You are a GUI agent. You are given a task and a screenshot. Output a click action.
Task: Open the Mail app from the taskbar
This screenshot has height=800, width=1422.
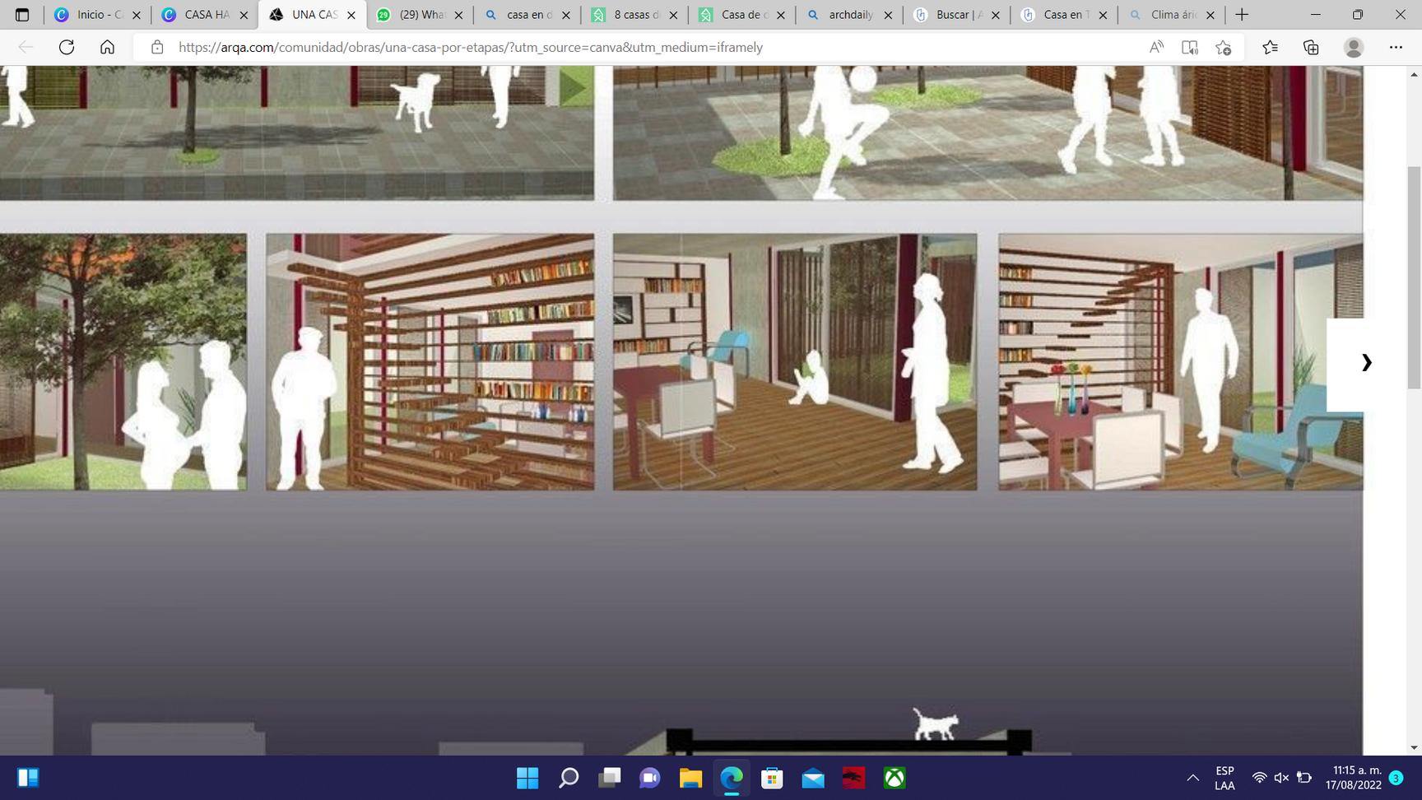click(x=812, y=778)
